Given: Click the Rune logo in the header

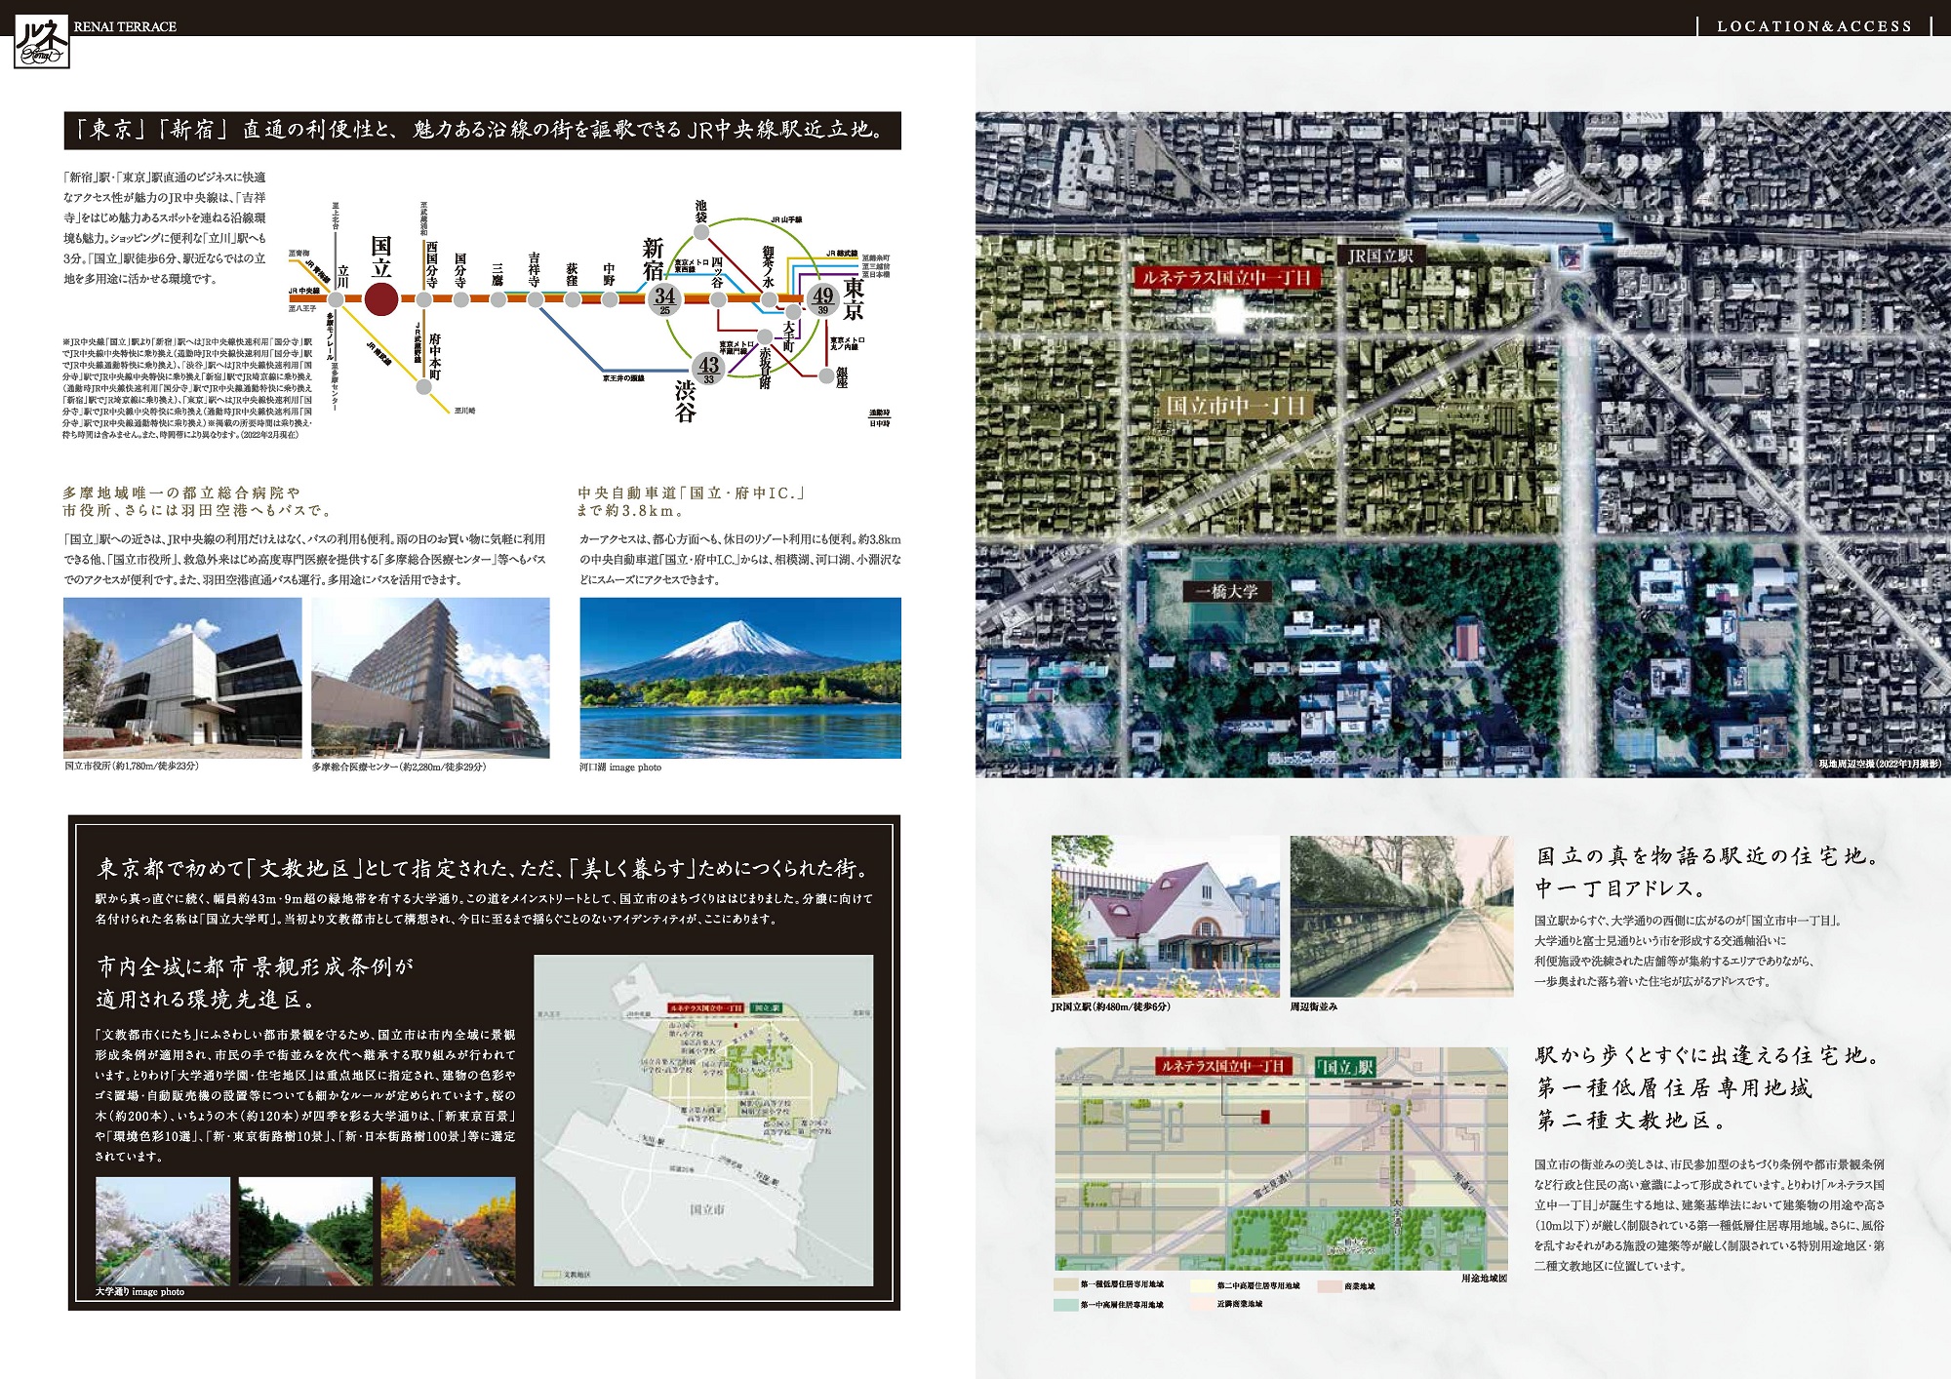Looking at the screenshot, I should pos(42,43).
